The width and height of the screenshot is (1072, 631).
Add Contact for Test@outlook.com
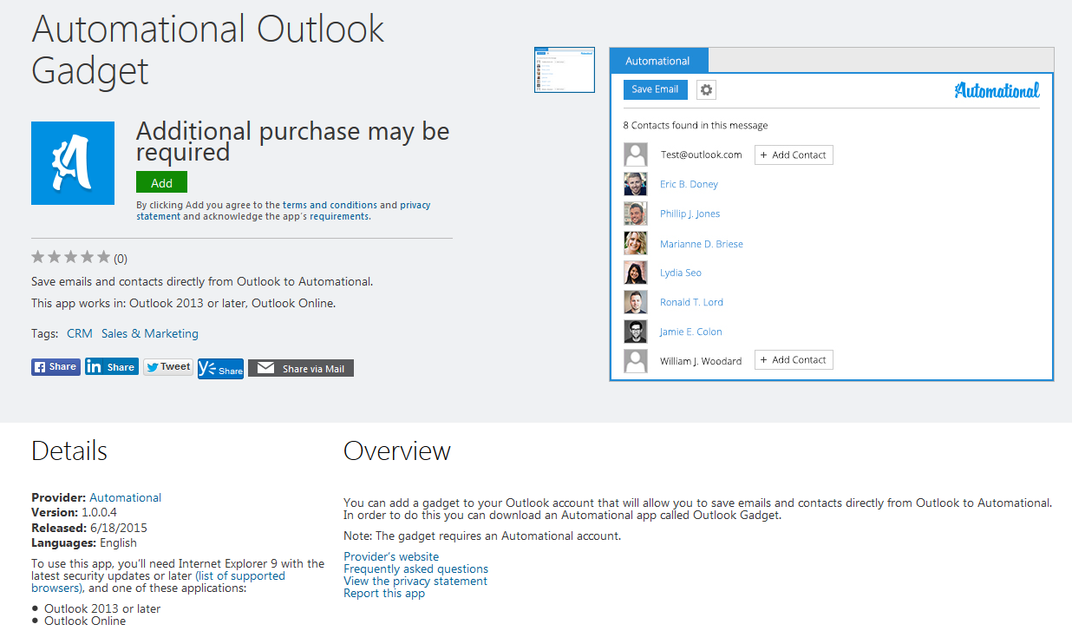794,154
